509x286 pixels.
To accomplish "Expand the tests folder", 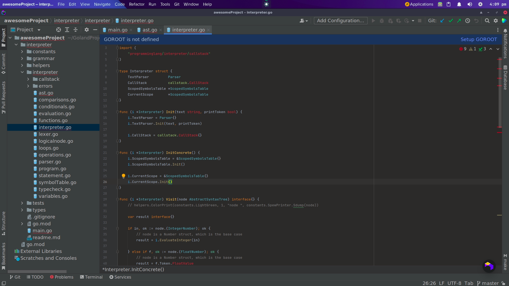I will (22, 203).
